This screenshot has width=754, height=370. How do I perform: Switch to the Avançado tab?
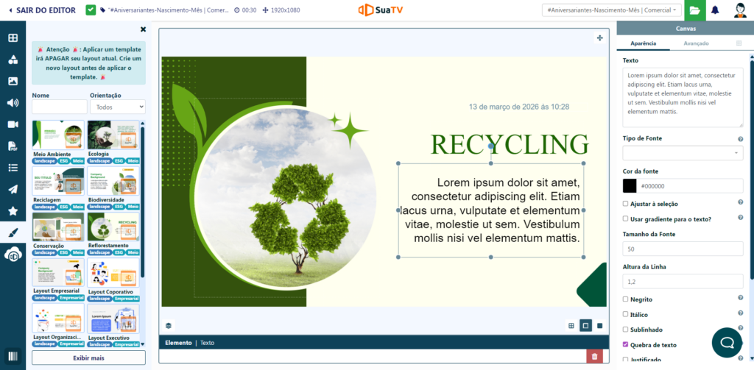696,43
